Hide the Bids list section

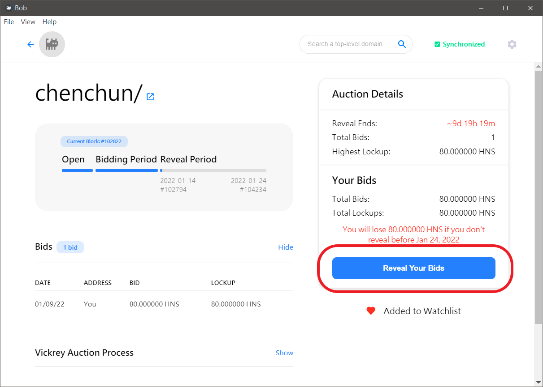(285, 247)
